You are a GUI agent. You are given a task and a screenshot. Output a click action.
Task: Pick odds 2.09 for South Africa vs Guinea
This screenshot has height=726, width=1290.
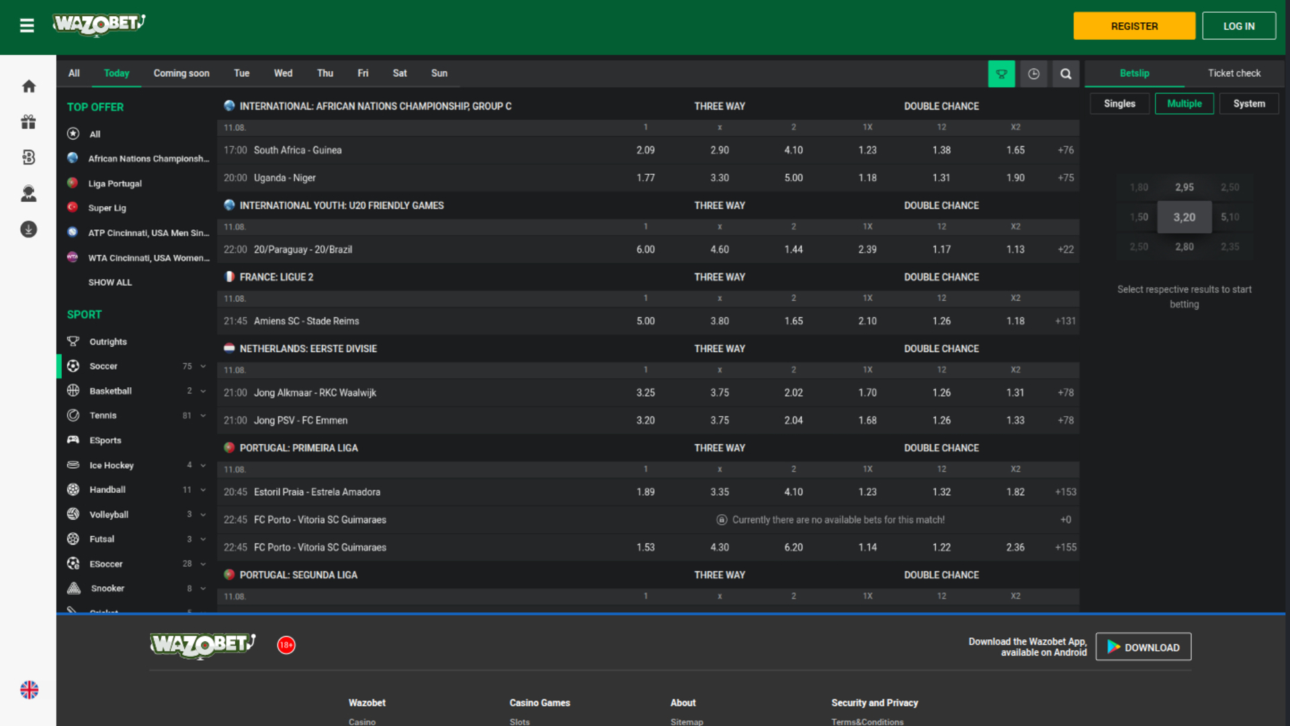(645, 150)
